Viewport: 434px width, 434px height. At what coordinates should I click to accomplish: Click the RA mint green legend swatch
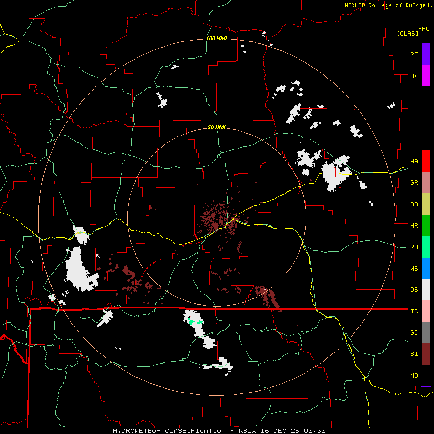(x=426, y=247)
